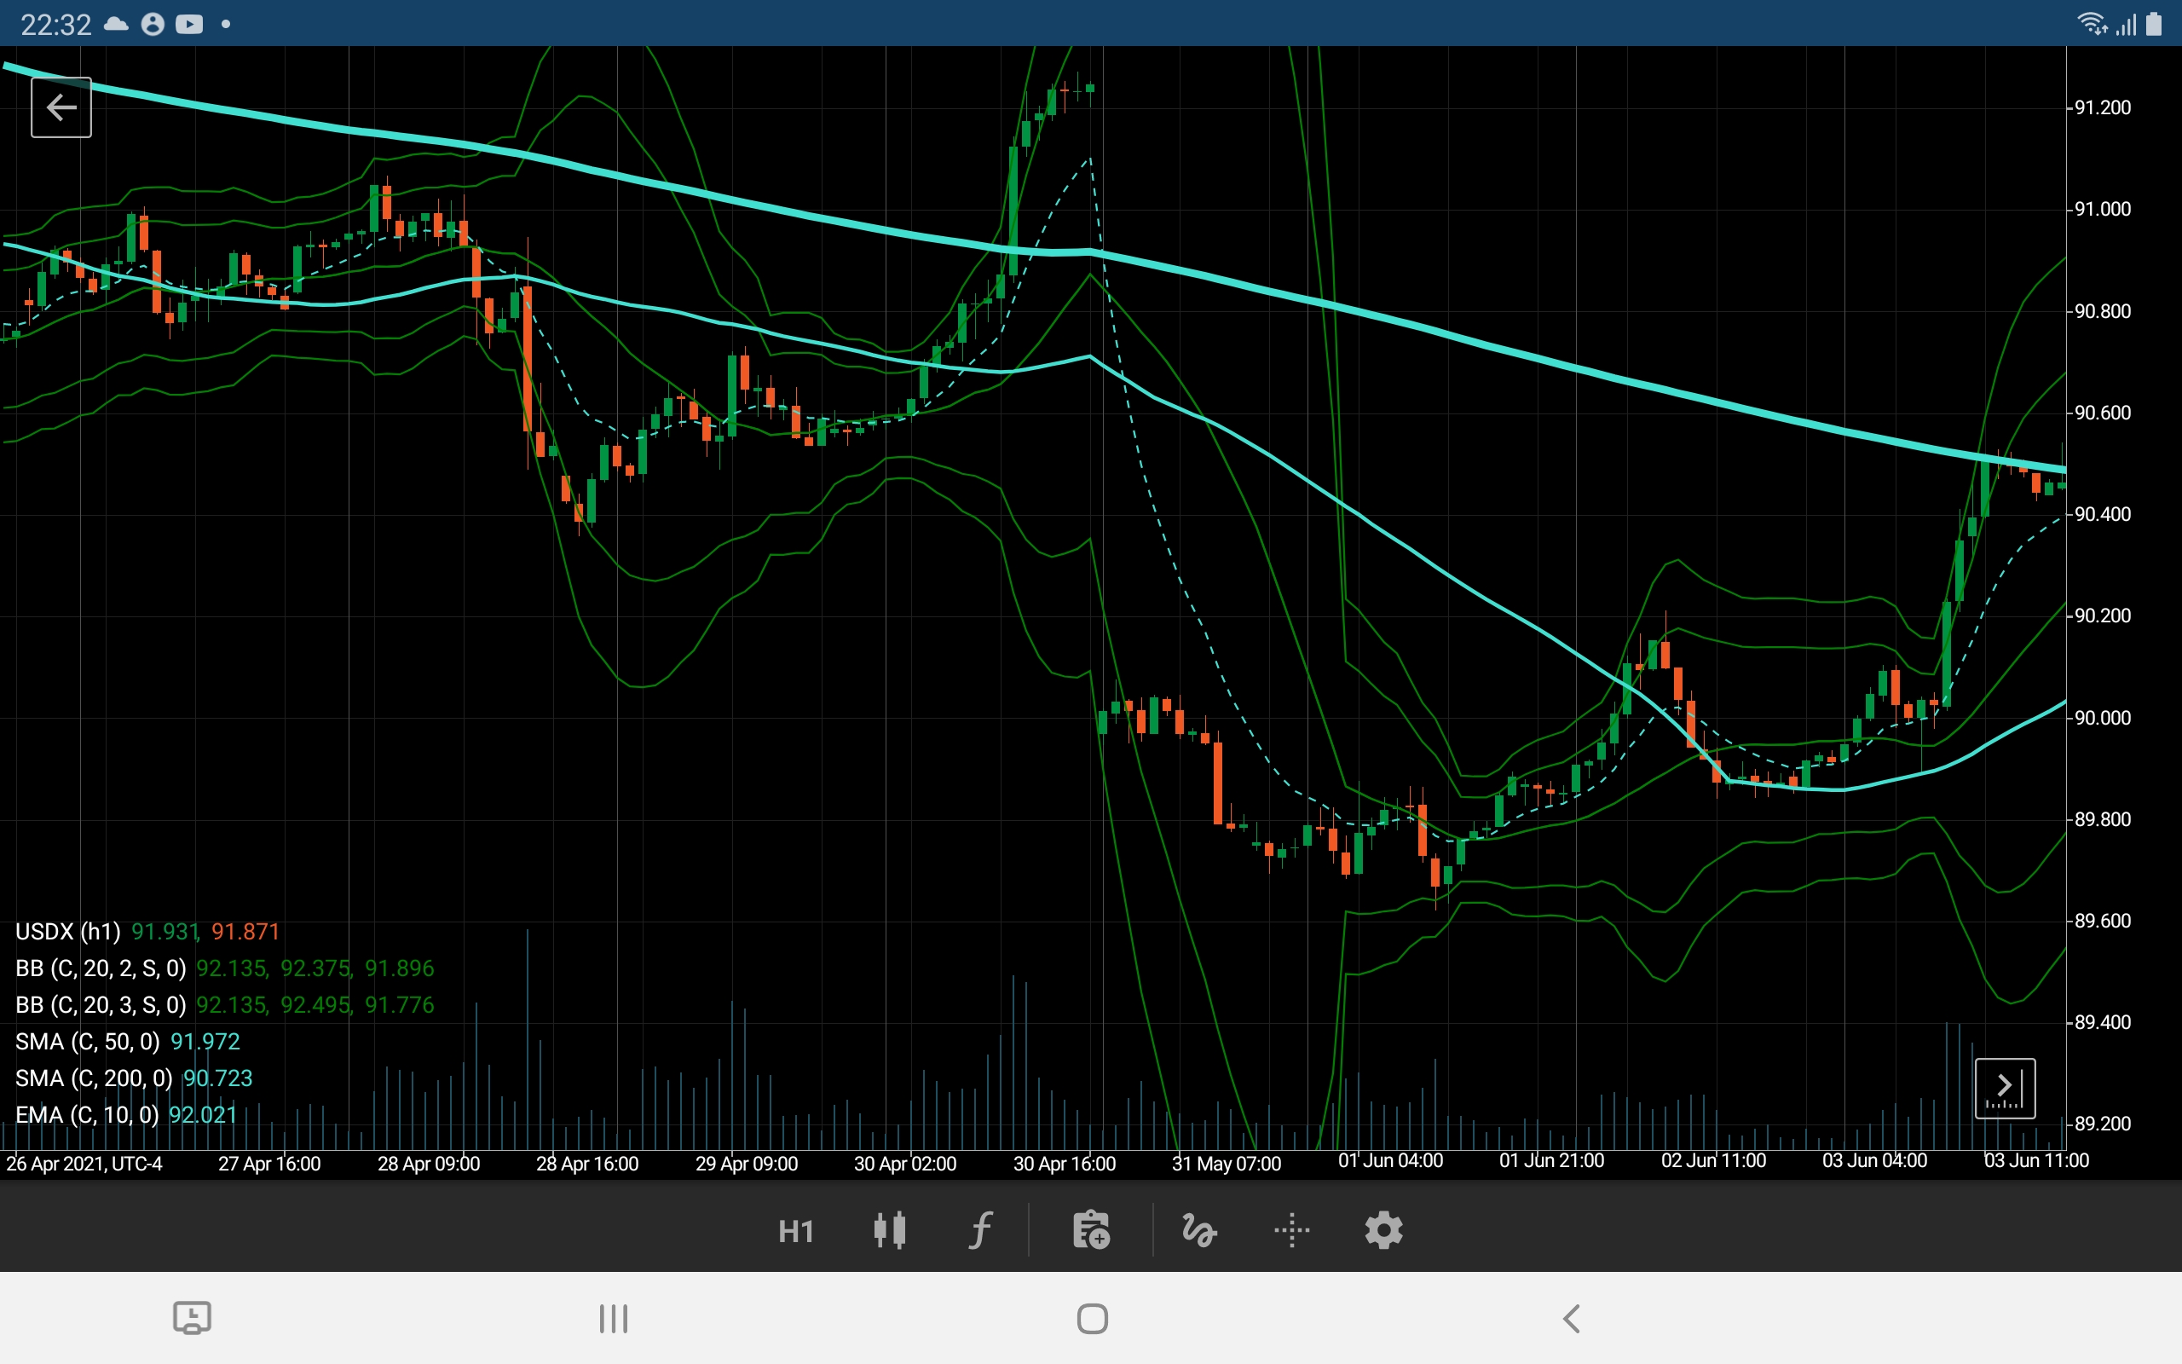Enable the crosshair cursor tool

(1292, 1229)
